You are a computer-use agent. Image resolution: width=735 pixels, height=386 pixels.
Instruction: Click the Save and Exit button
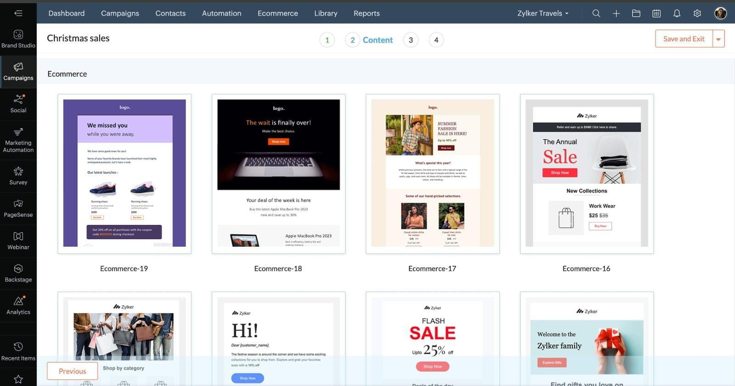(684, 39)
